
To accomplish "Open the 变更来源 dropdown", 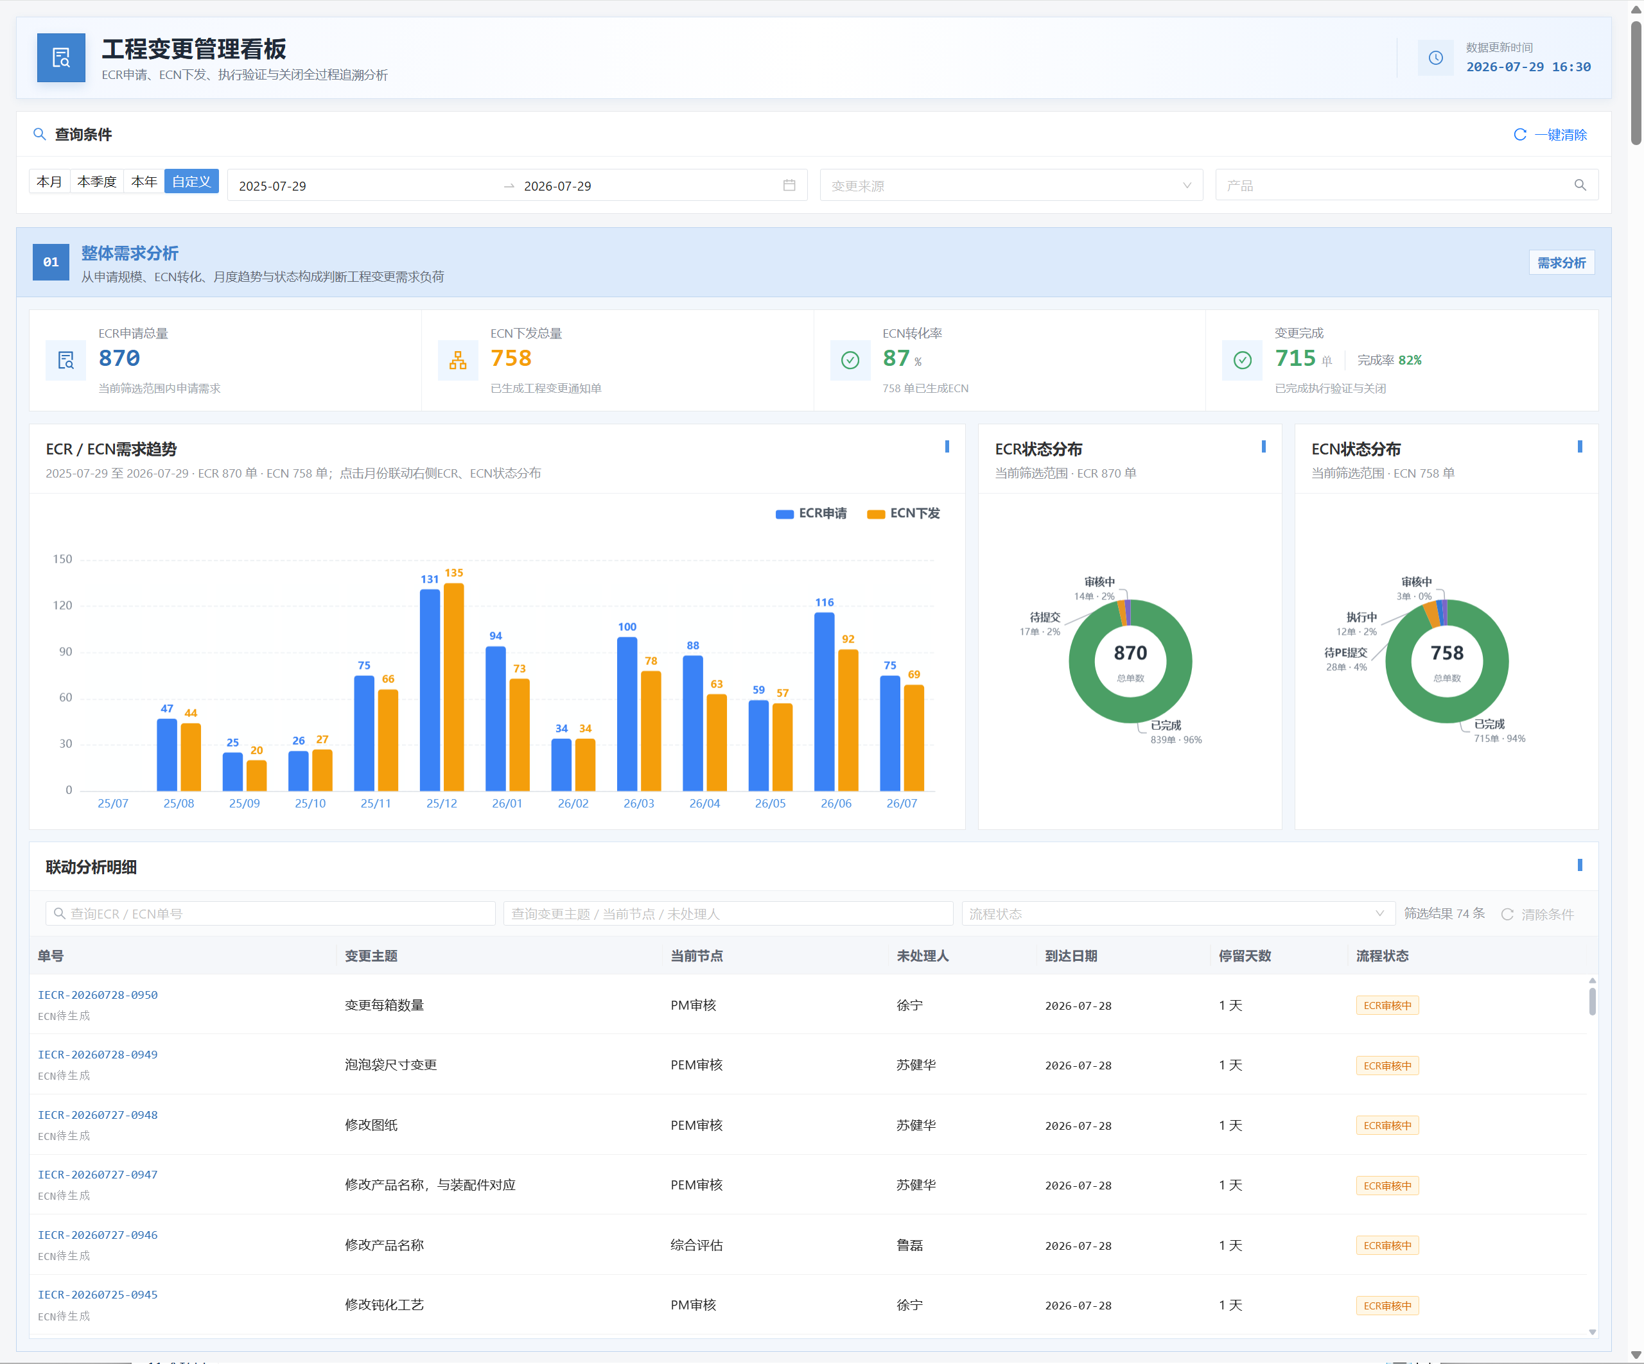I will click(x=1011, y=186).
